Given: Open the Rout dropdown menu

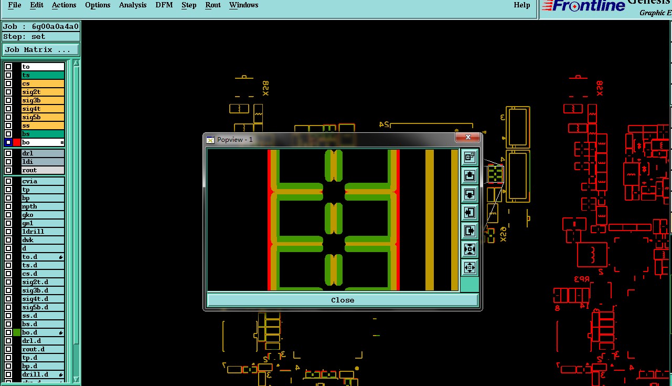Looking at the screenshot, I should [x=212, y=5].
